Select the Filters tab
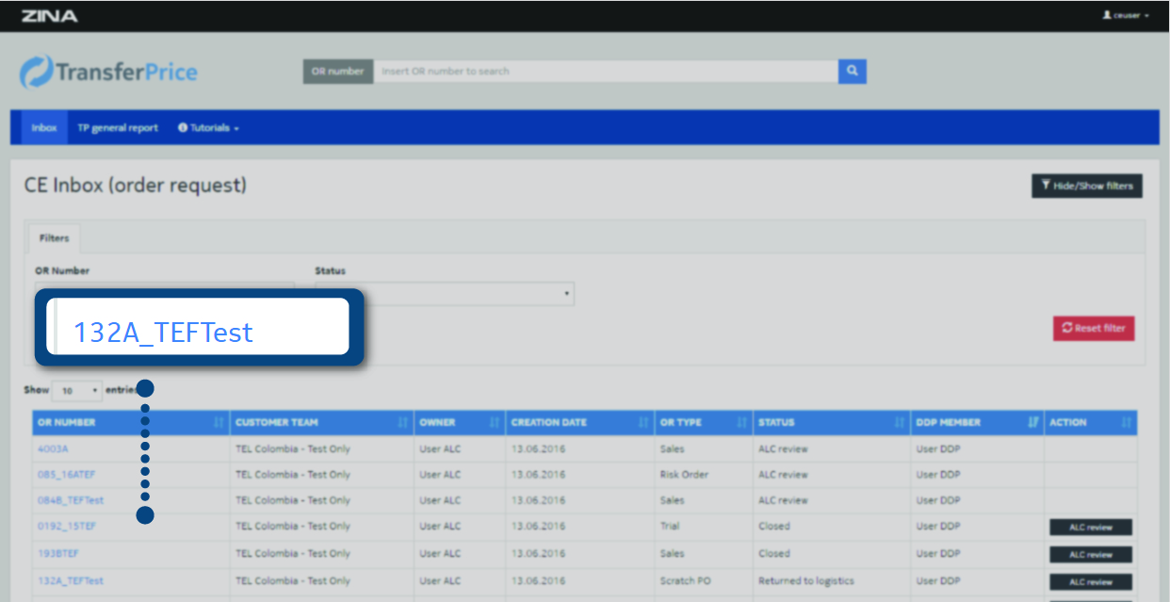 pyautogui.click(x=54, y=238)
